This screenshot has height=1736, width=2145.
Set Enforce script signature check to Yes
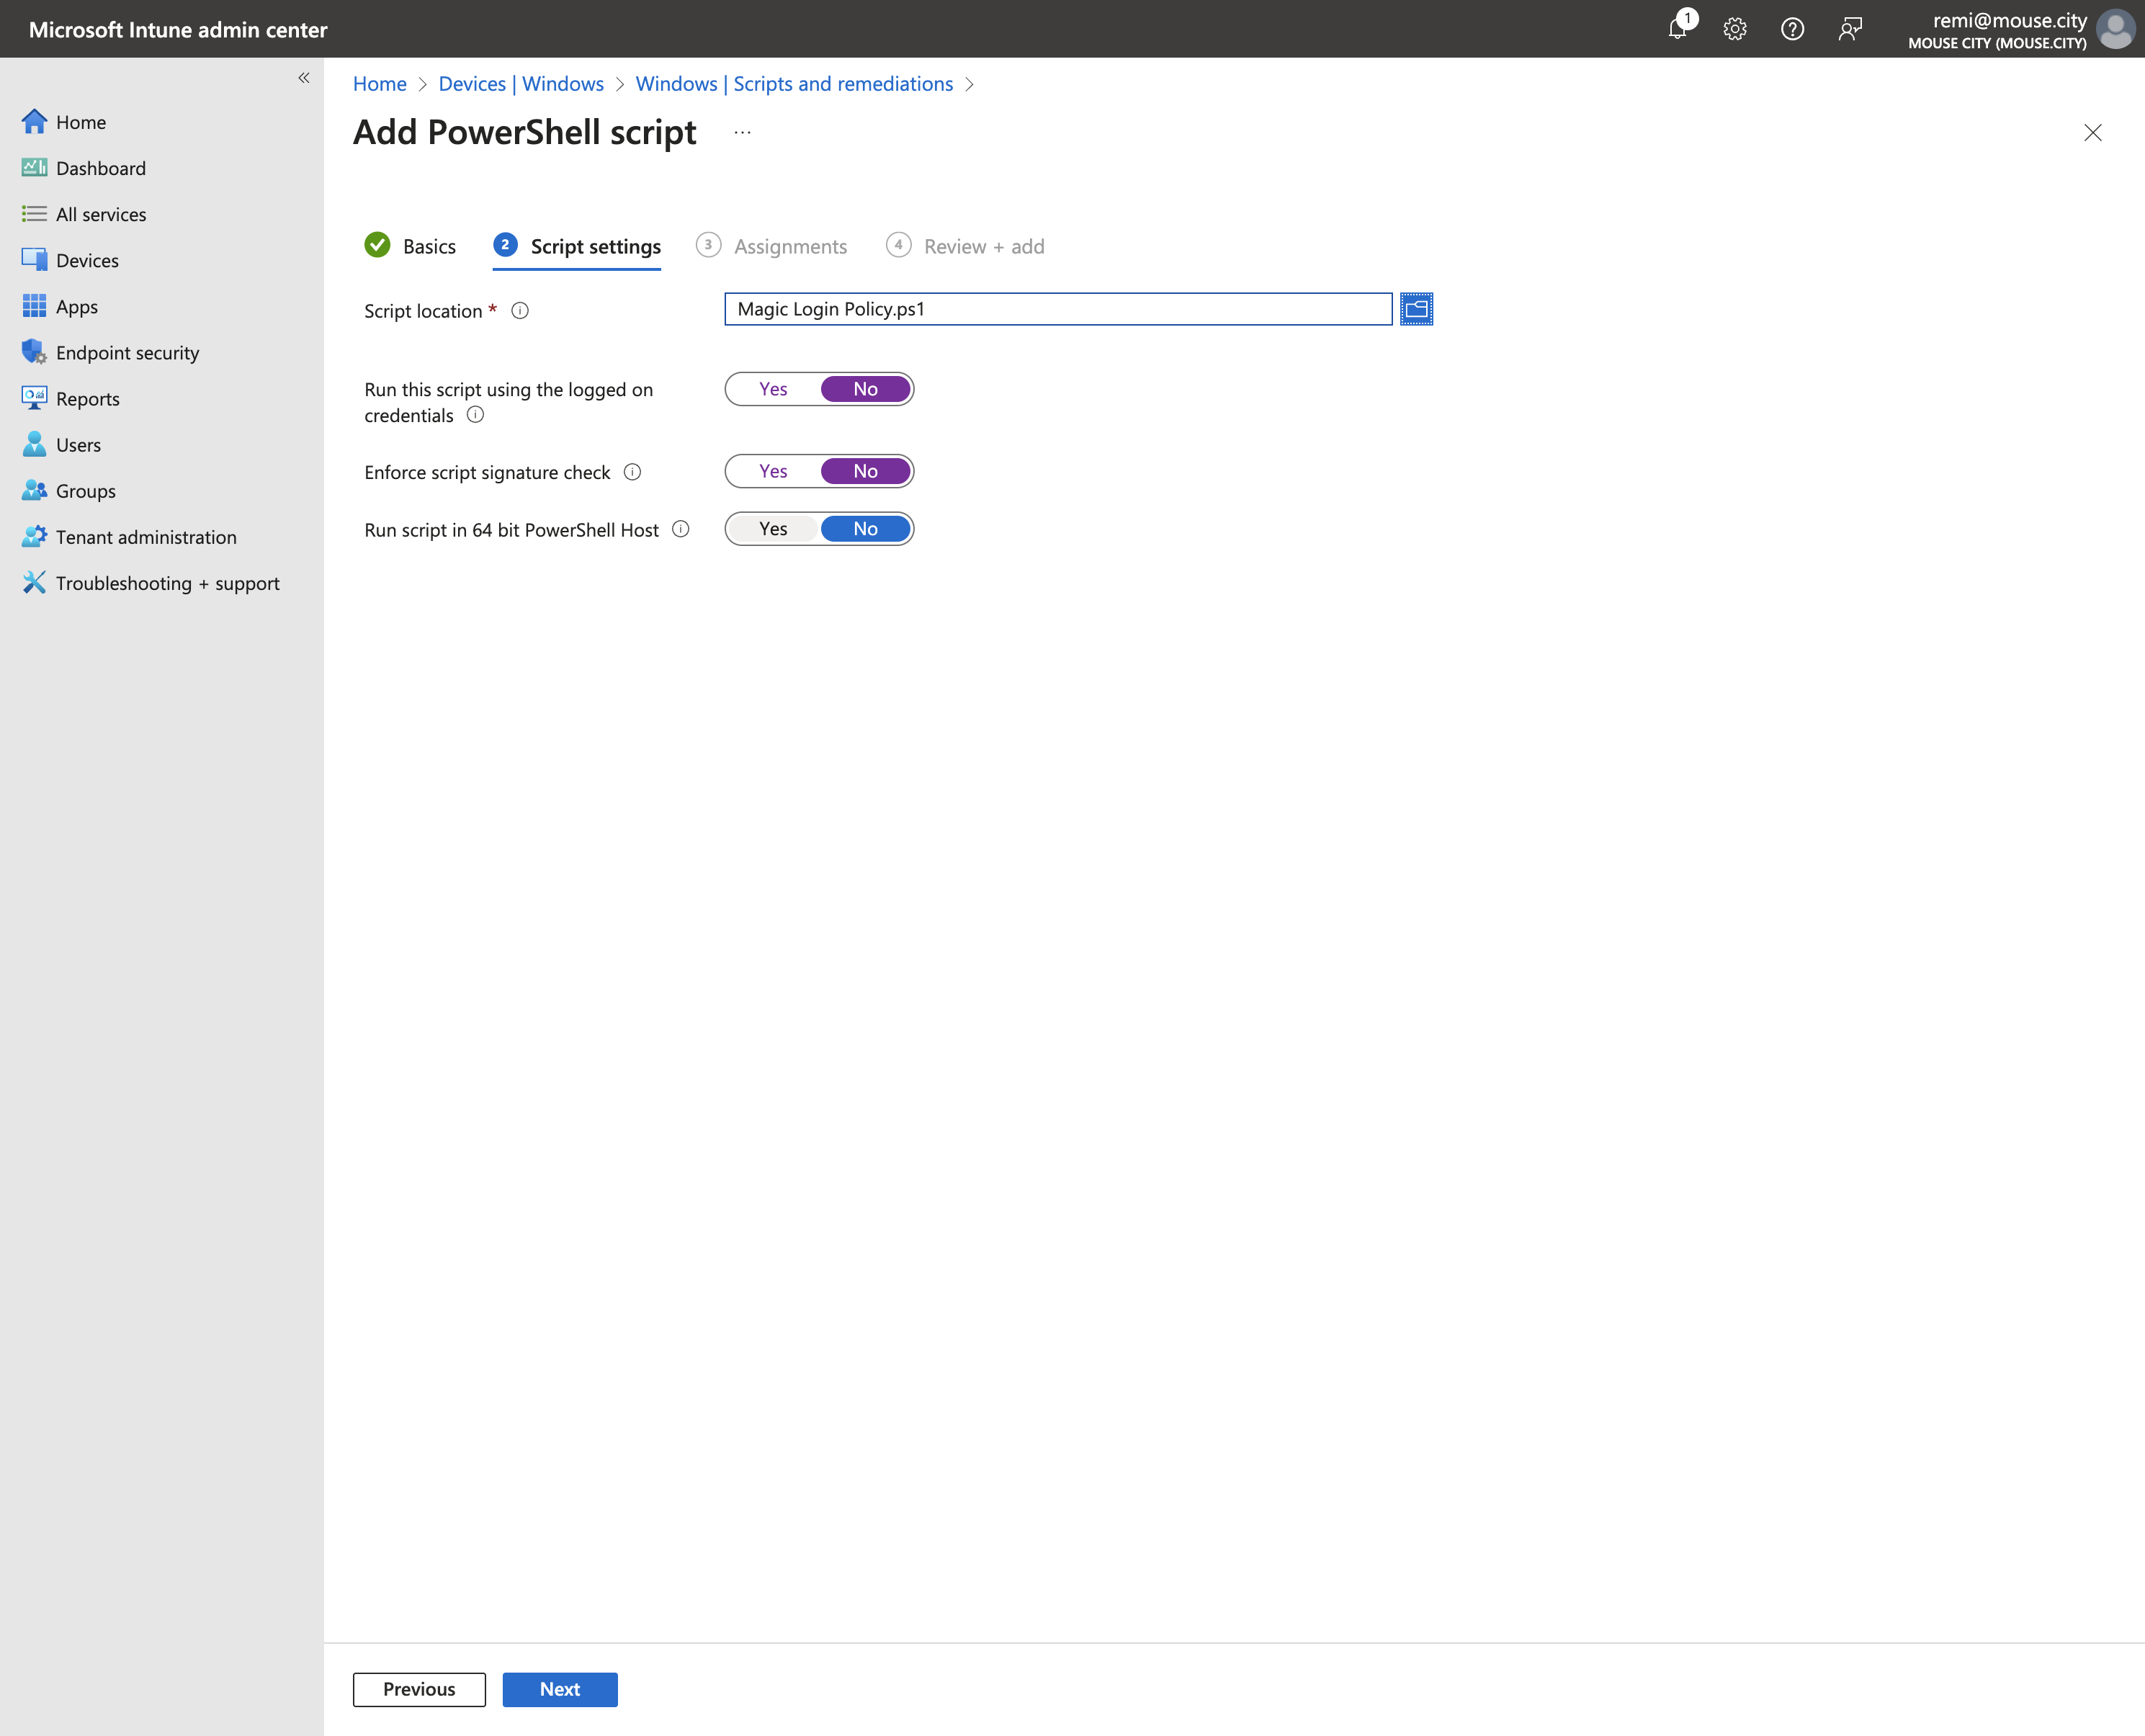[x=773, y=471]
